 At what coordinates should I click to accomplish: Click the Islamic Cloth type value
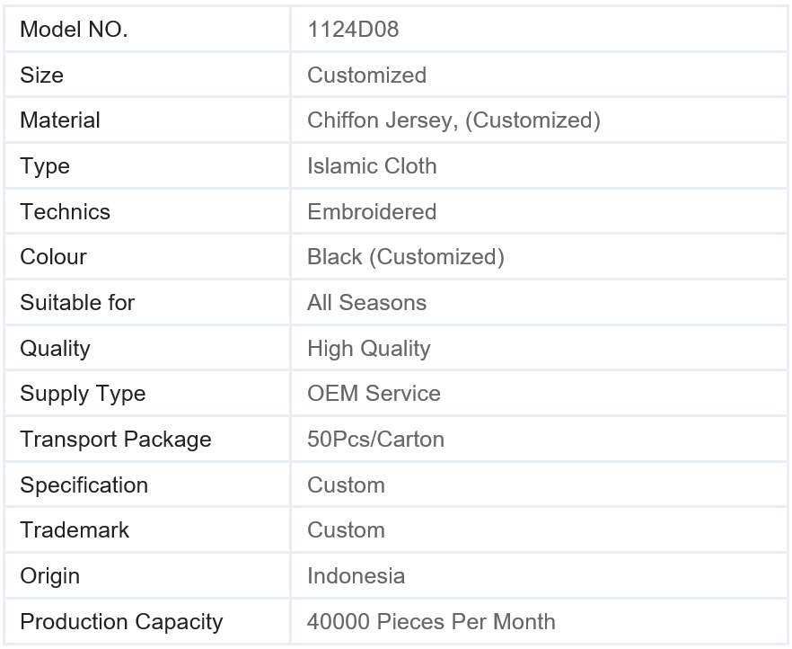[x=372, y=166]
